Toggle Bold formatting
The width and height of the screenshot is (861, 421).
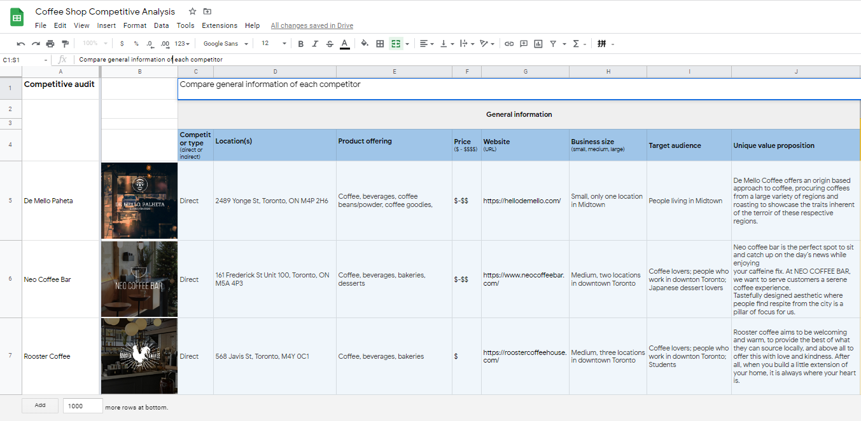click(300, 44)
